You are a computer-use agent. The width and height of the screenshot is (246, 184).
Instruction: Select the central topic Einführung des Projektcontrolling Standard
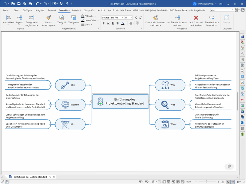(x=120, y=102)
